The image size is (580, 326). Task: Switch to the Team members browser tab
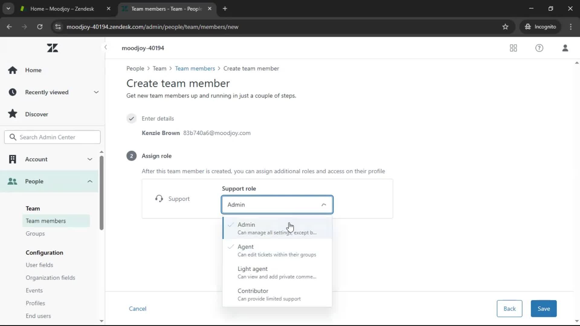(166, 9)
